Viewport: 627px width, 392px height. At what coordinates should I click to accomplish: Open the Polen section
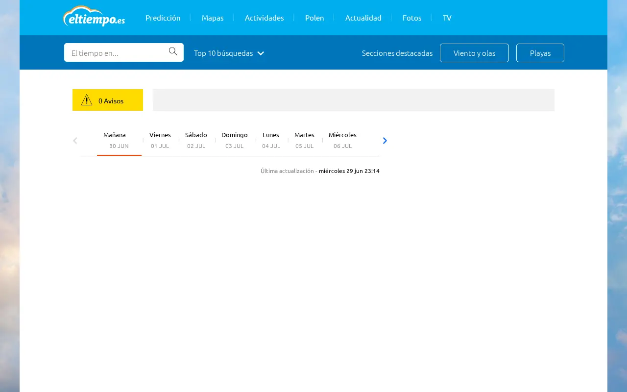click(314, 18)
